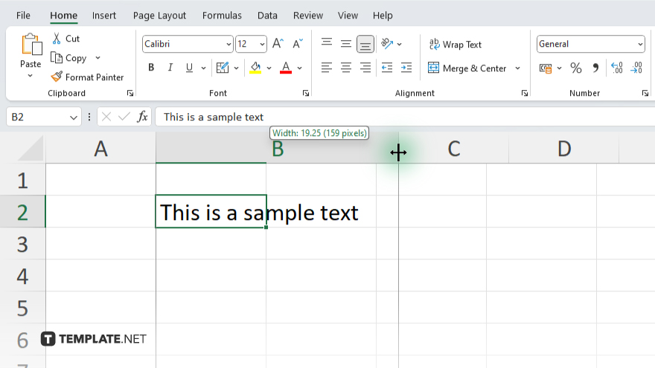The height and width of the screenshot is (368, 655).
Task: Expand accounting format options arrow
Action: point(559,68)
